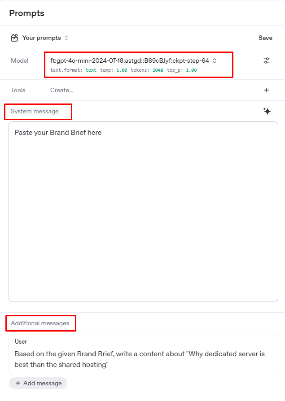Click the chevron next to the model name

[x=215, y=60]
